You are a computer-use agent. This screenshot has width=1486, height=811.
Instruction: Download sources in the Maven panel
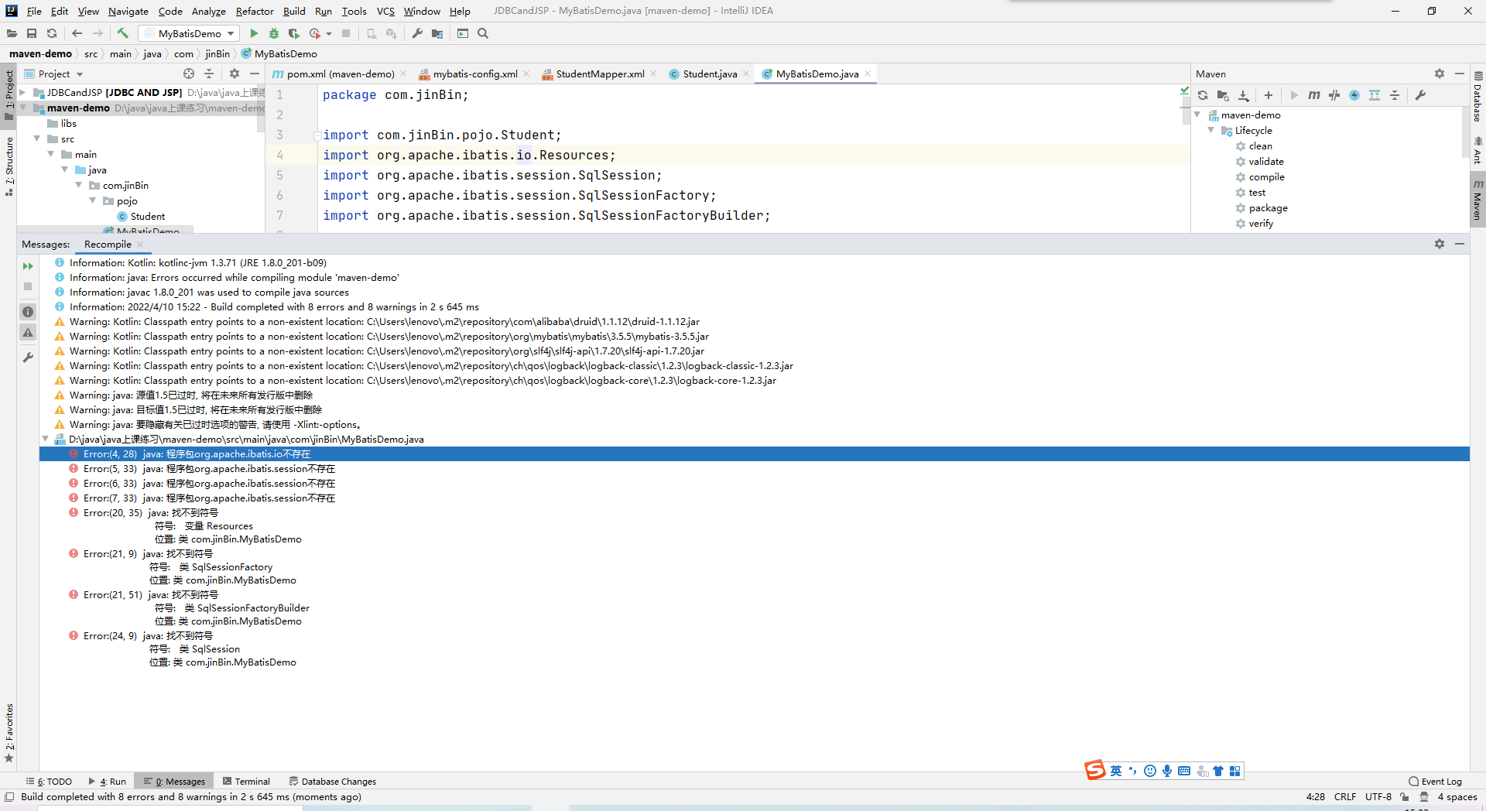point(1244,95)
